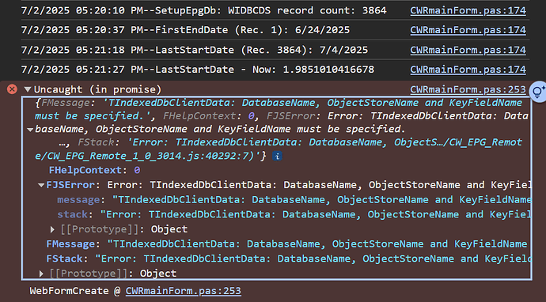Expand the bottom Prototype Object entry
546x302 pixels.
[x=41, y=274]
